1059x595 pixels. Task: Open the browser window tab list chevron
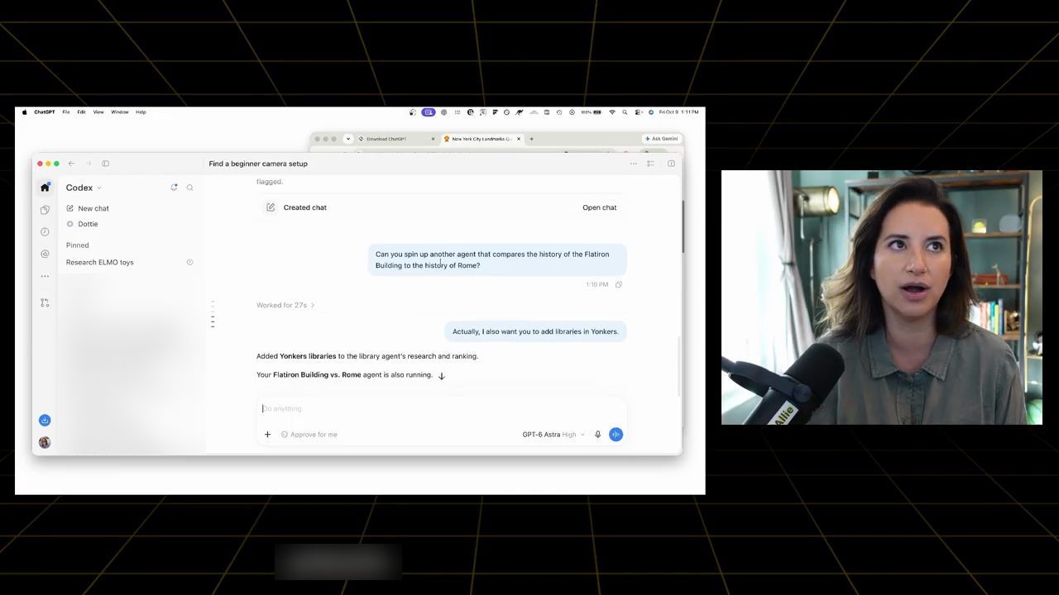point(348,139)
